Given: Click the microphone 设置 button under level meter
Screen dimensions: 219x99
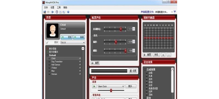Looking at the screenshot, I should point(133,71).
